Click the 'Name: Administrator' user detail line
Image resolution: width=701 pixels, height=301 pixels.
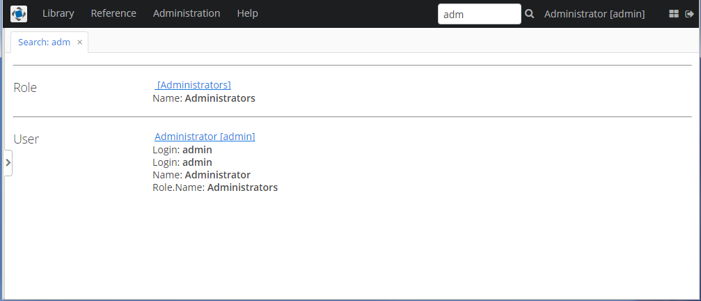coord(201,175)
